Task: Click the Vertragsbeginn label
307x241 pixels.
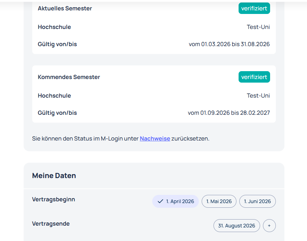Action: tap(53, 199)
